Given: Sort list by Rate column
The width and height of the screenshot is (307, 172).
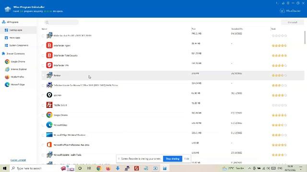Looking at the screenshot, I should [274, 29].
